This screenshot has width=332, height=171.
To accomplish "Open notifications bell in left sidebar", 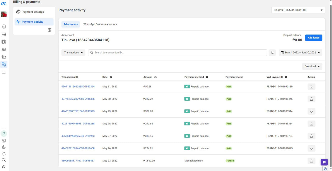I will (x=4, y=154).
